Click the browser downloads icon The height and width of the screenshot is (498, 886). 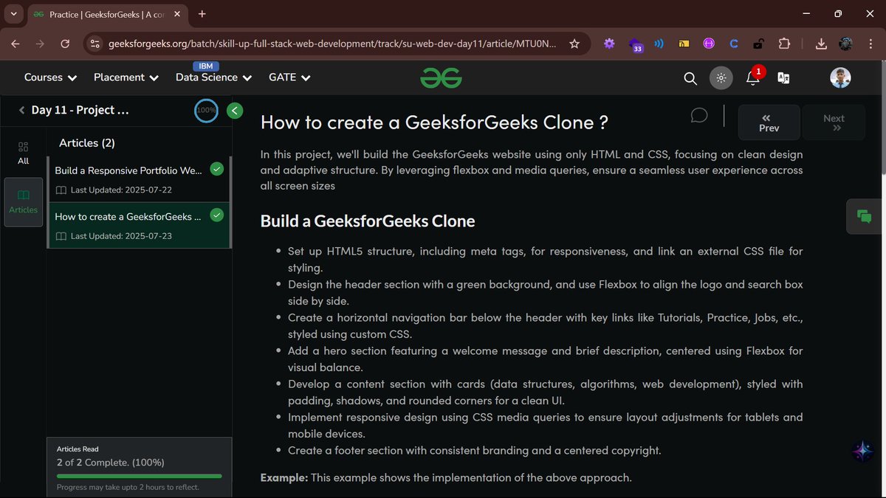[x=820, y=44]
